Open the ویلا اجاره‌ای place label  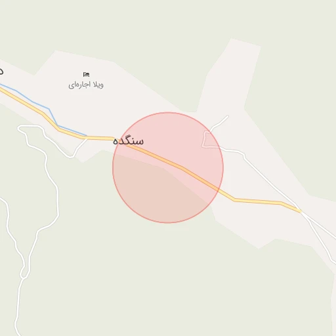pos(86,85)
